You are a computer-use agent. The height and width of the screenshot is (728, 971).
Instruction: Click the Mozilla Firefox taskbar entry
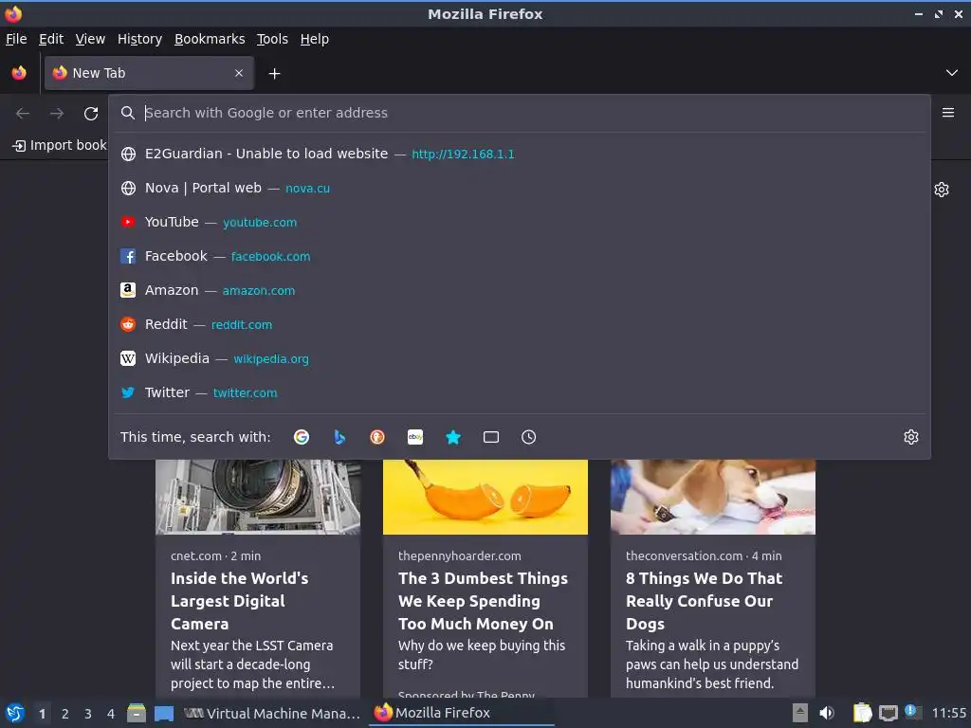[x=462, y=713]
